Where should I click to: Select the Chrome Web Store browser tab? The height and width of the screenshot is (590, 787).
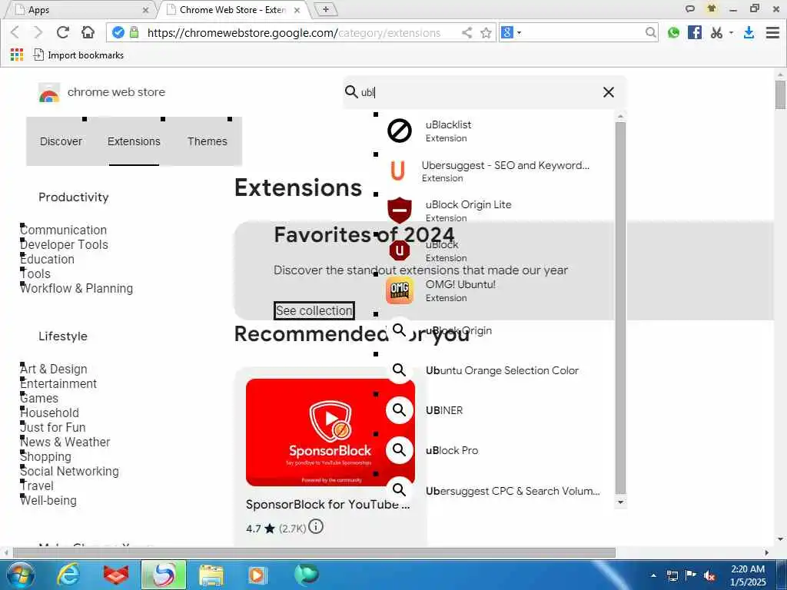coord(234,9)
